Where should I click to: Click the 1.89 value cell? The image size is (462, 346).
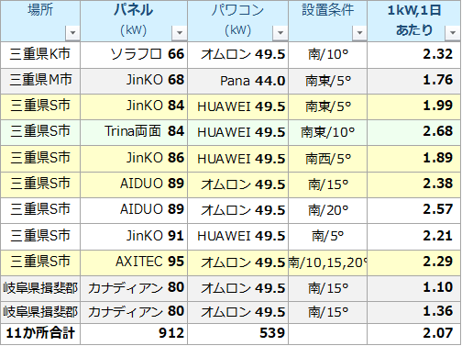tap(414, 159)
